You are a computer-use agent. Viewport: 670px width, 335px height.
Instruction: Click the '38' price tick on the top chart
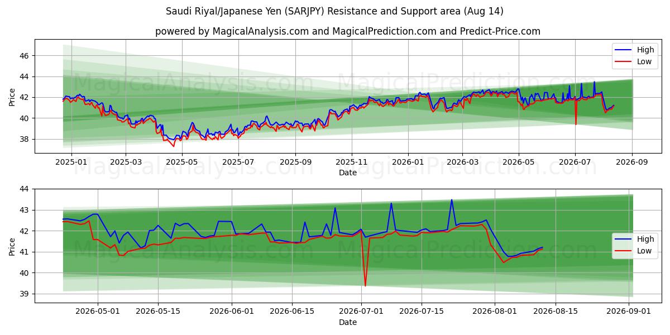point(25,139)
